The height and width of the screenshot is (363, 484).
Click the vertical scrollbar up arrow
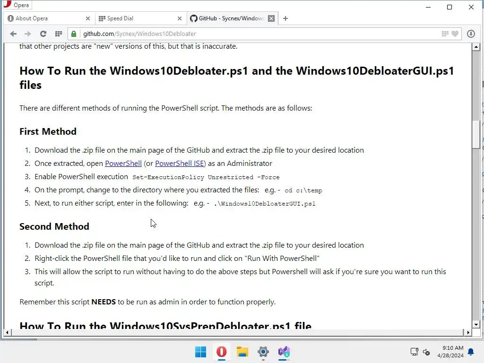coord(476,47)
